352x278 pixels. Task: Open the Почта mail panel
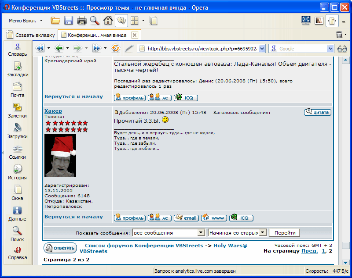click(x=18, y=90)
